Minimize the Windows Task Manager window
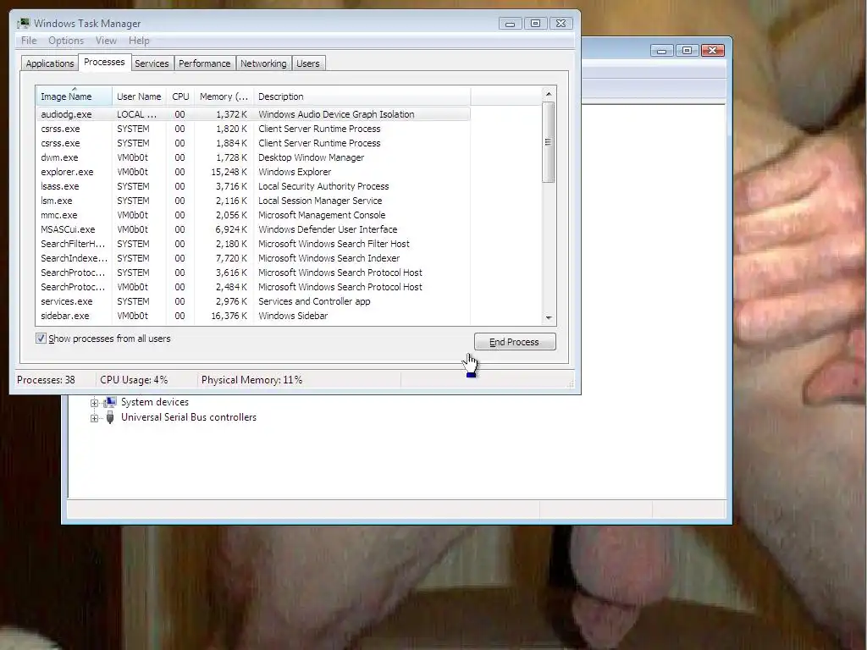Image resolution: width=867 pixels, height=650 pixels. [510, 23]
